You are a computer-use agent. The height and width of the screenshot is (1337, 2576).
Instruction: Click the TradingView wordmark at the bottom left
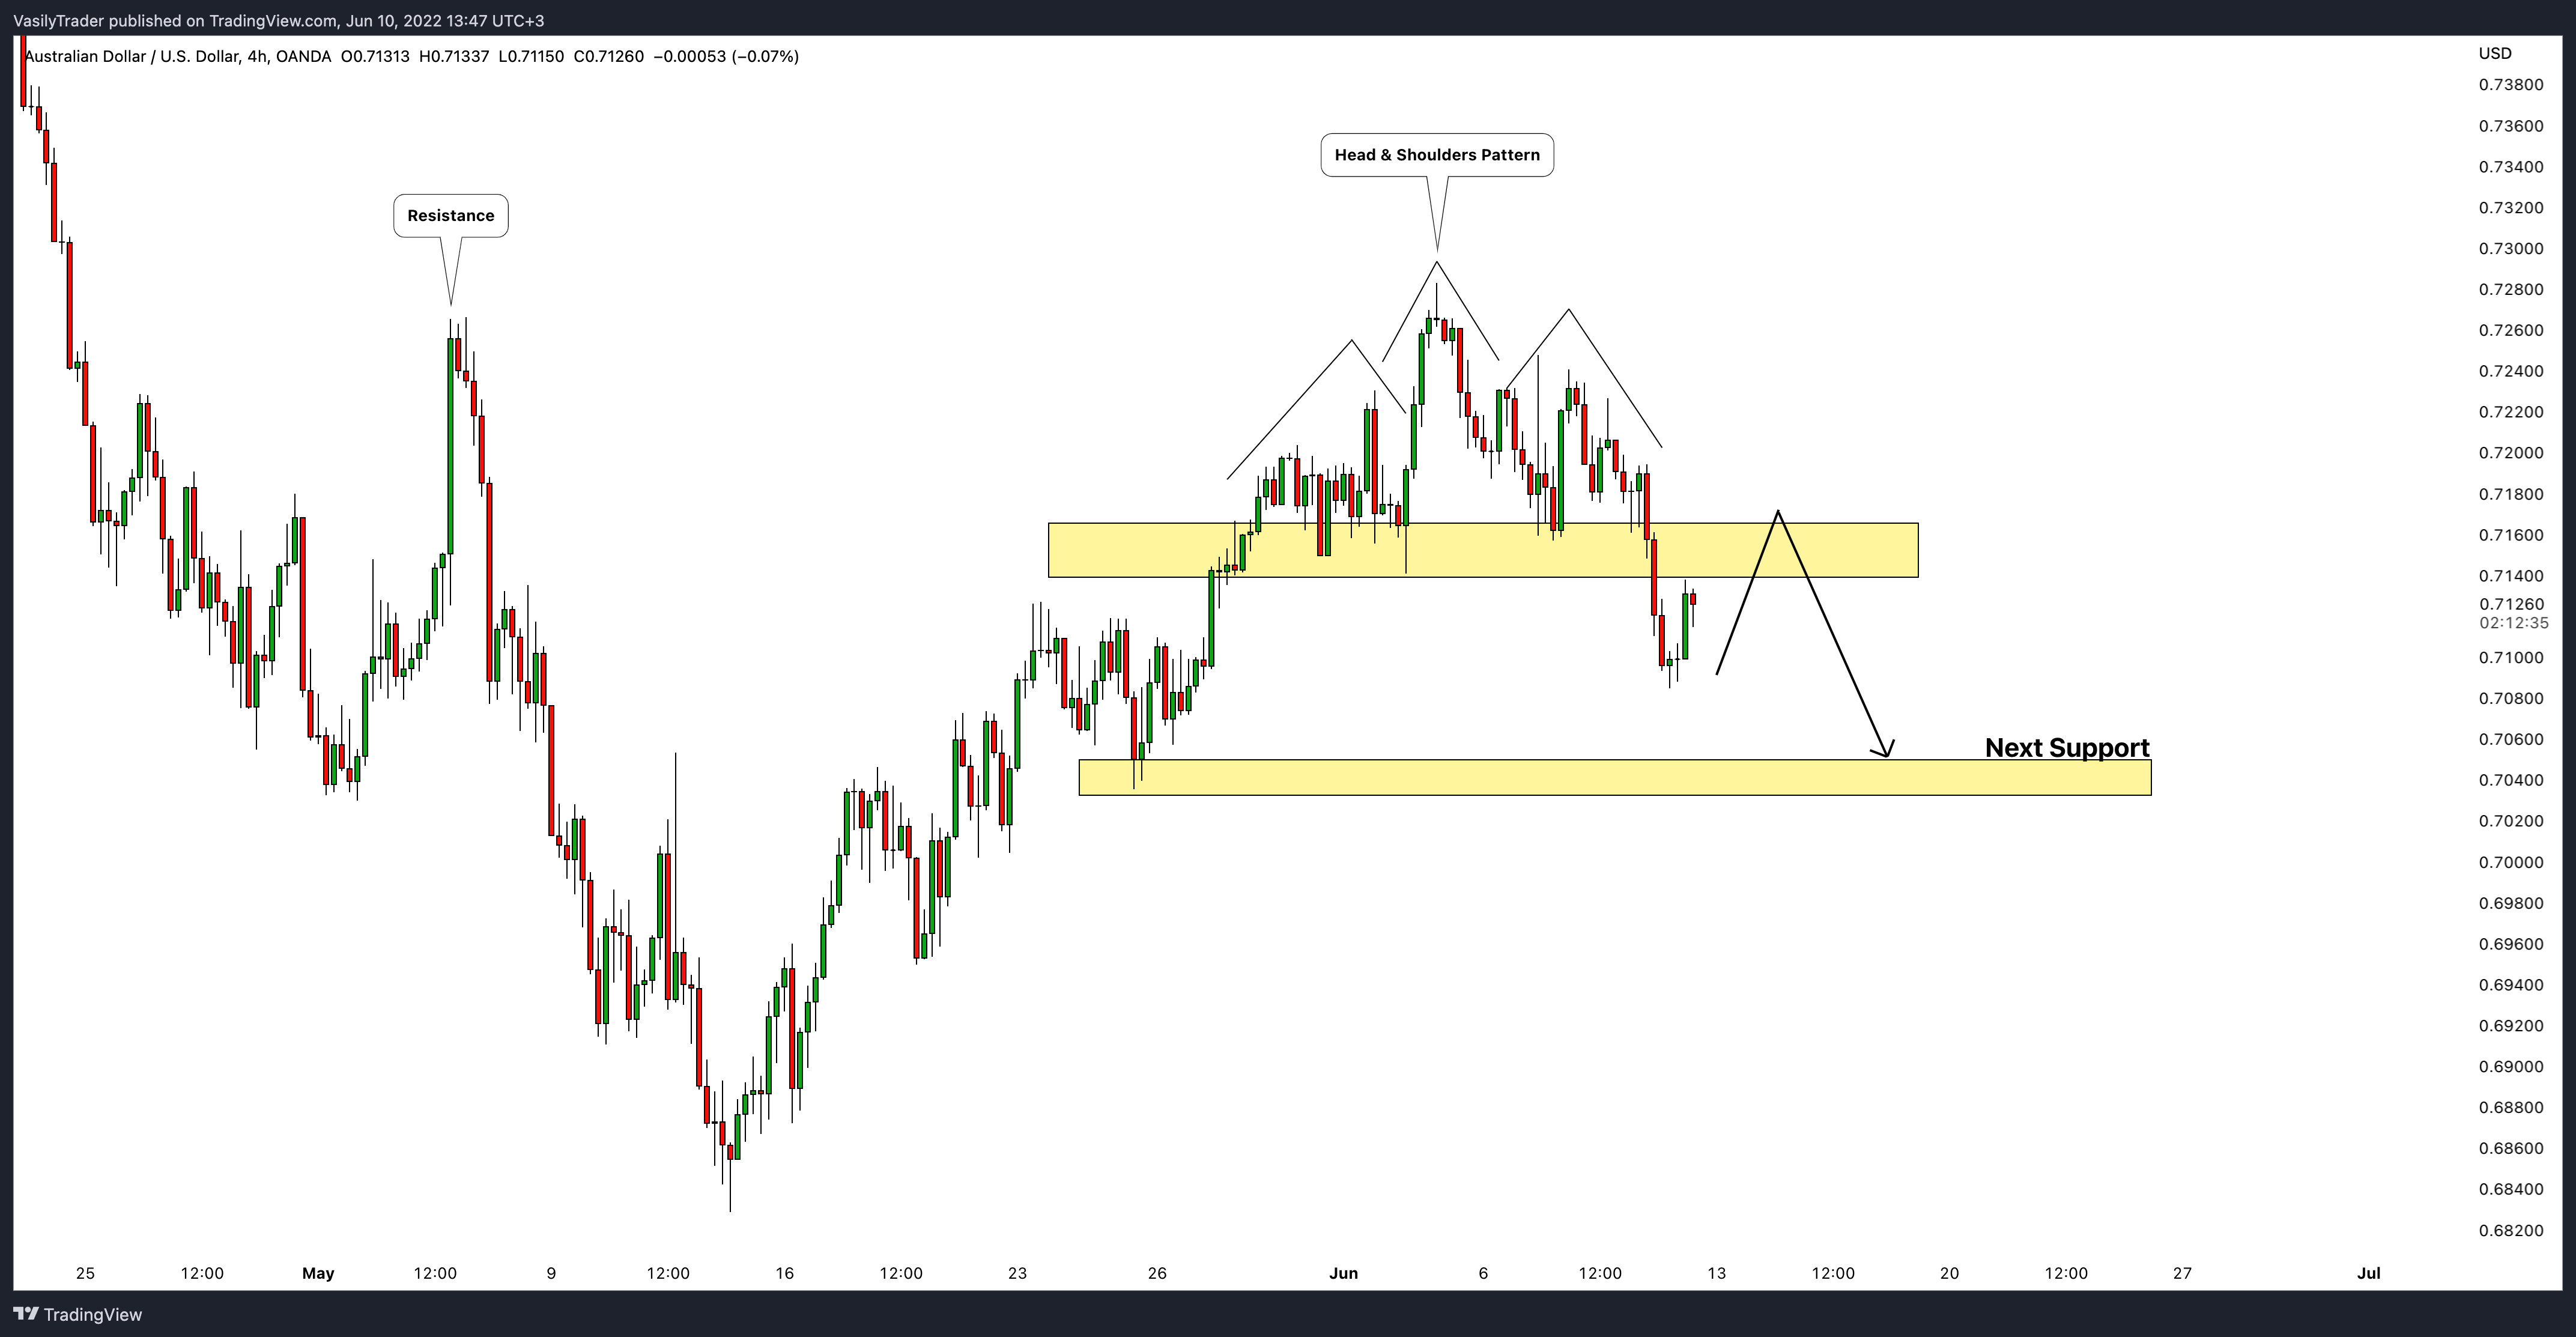[x=93, y=1314]
